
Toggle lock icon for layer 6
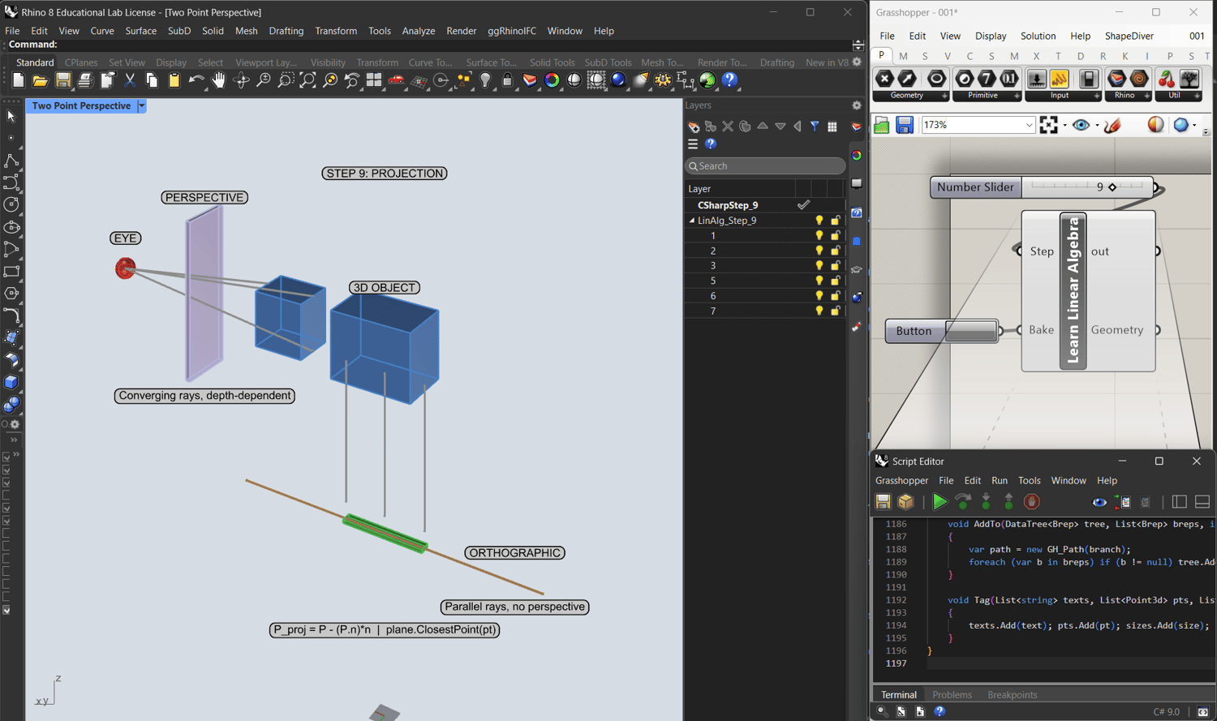click(835, 296)
